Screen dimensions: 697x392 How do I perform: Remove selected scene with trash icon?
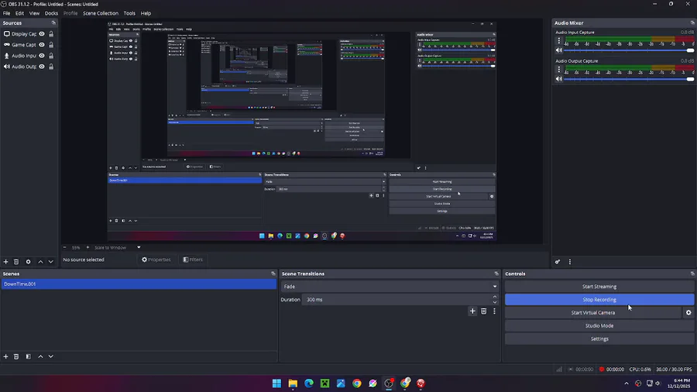point(16,356)
